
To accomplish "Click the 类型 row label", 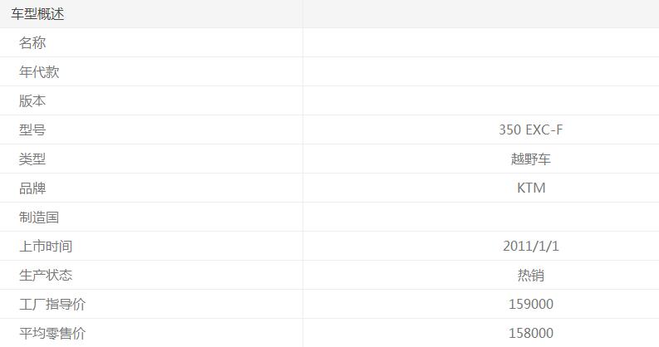I will [32, 159].
